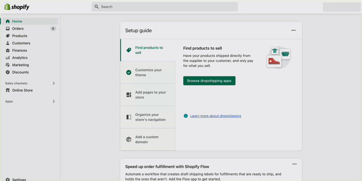362x181 pixels.
Task: Open Online Store sales channel
Action: tap(30, 90)
